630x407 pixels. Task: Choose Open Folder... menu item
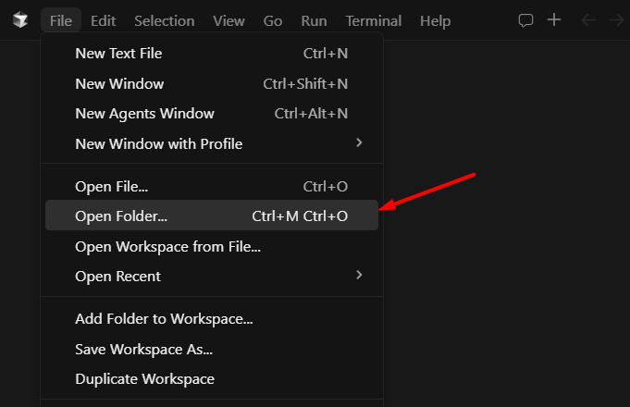click(212, 216)
